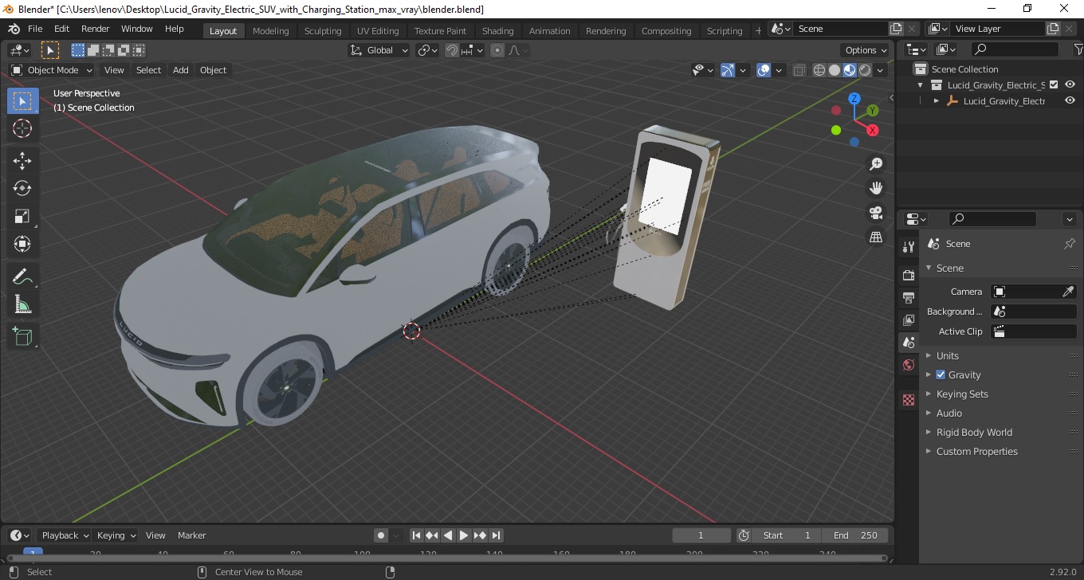Image resolution: width=1084 pixels, height=580 pixels.
Task: Open the Output properties tab
Action: tap(909, 297)
